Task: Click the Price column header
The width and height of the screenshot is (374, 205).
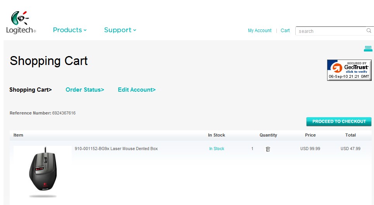Action: 310,135
